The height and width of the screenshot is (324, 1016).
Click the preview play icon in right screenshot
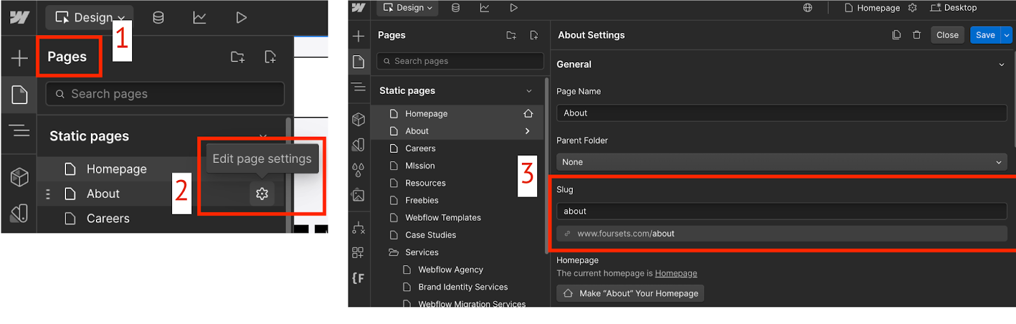[x=514, y=8]
